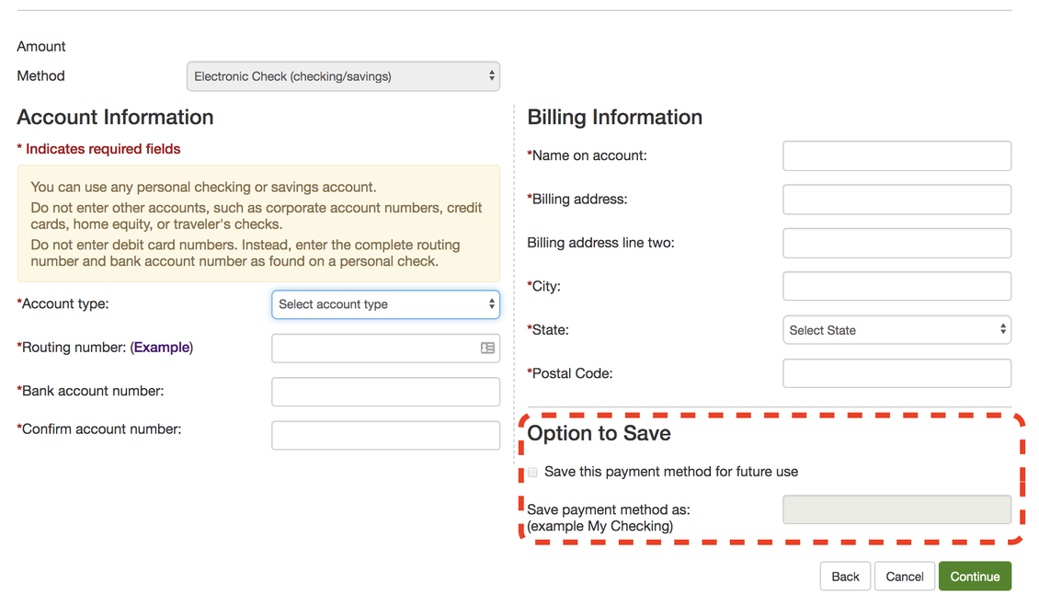The height and width of the screenshot is (606, 1039).
Task: Open the routing number Example link
Action: tap(162, 348)
